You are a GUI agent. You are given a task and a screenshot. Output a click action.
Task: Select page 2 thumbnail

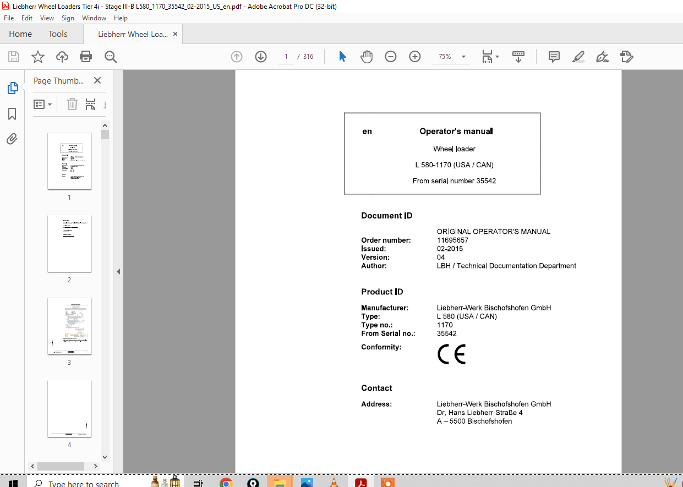[69, 243]
